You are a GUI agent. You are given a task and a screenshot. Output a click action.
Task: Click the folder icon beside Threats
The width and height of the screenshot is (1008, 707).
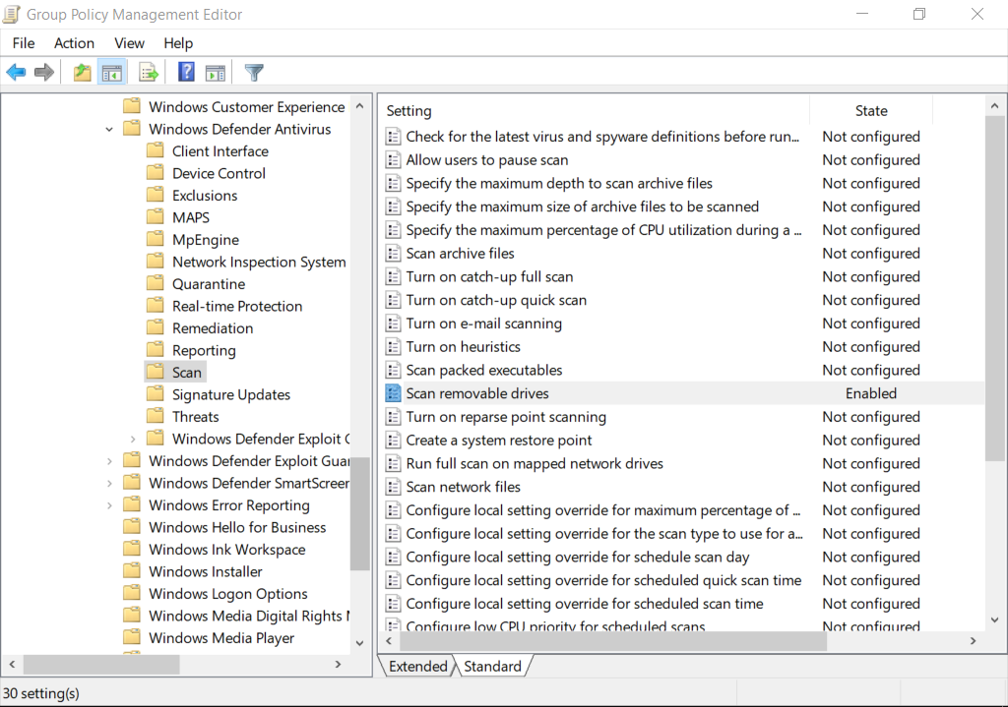155,416
